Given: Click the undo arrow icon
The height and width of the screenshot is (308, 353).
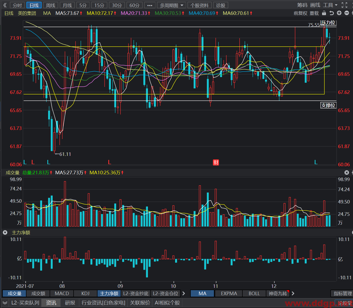Looking at the screenshot, I should point(332,13).
